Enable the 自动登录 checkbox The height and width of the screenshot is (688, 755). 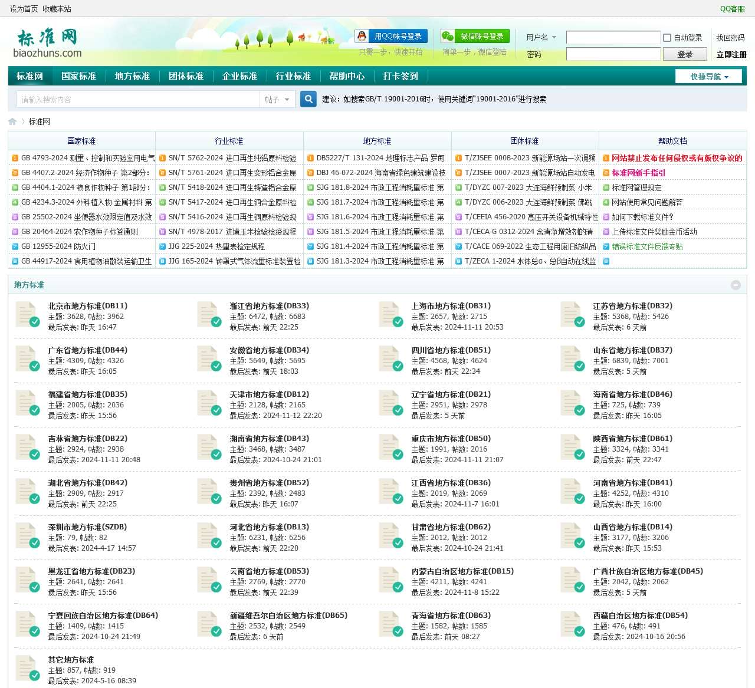pos(667,38)
